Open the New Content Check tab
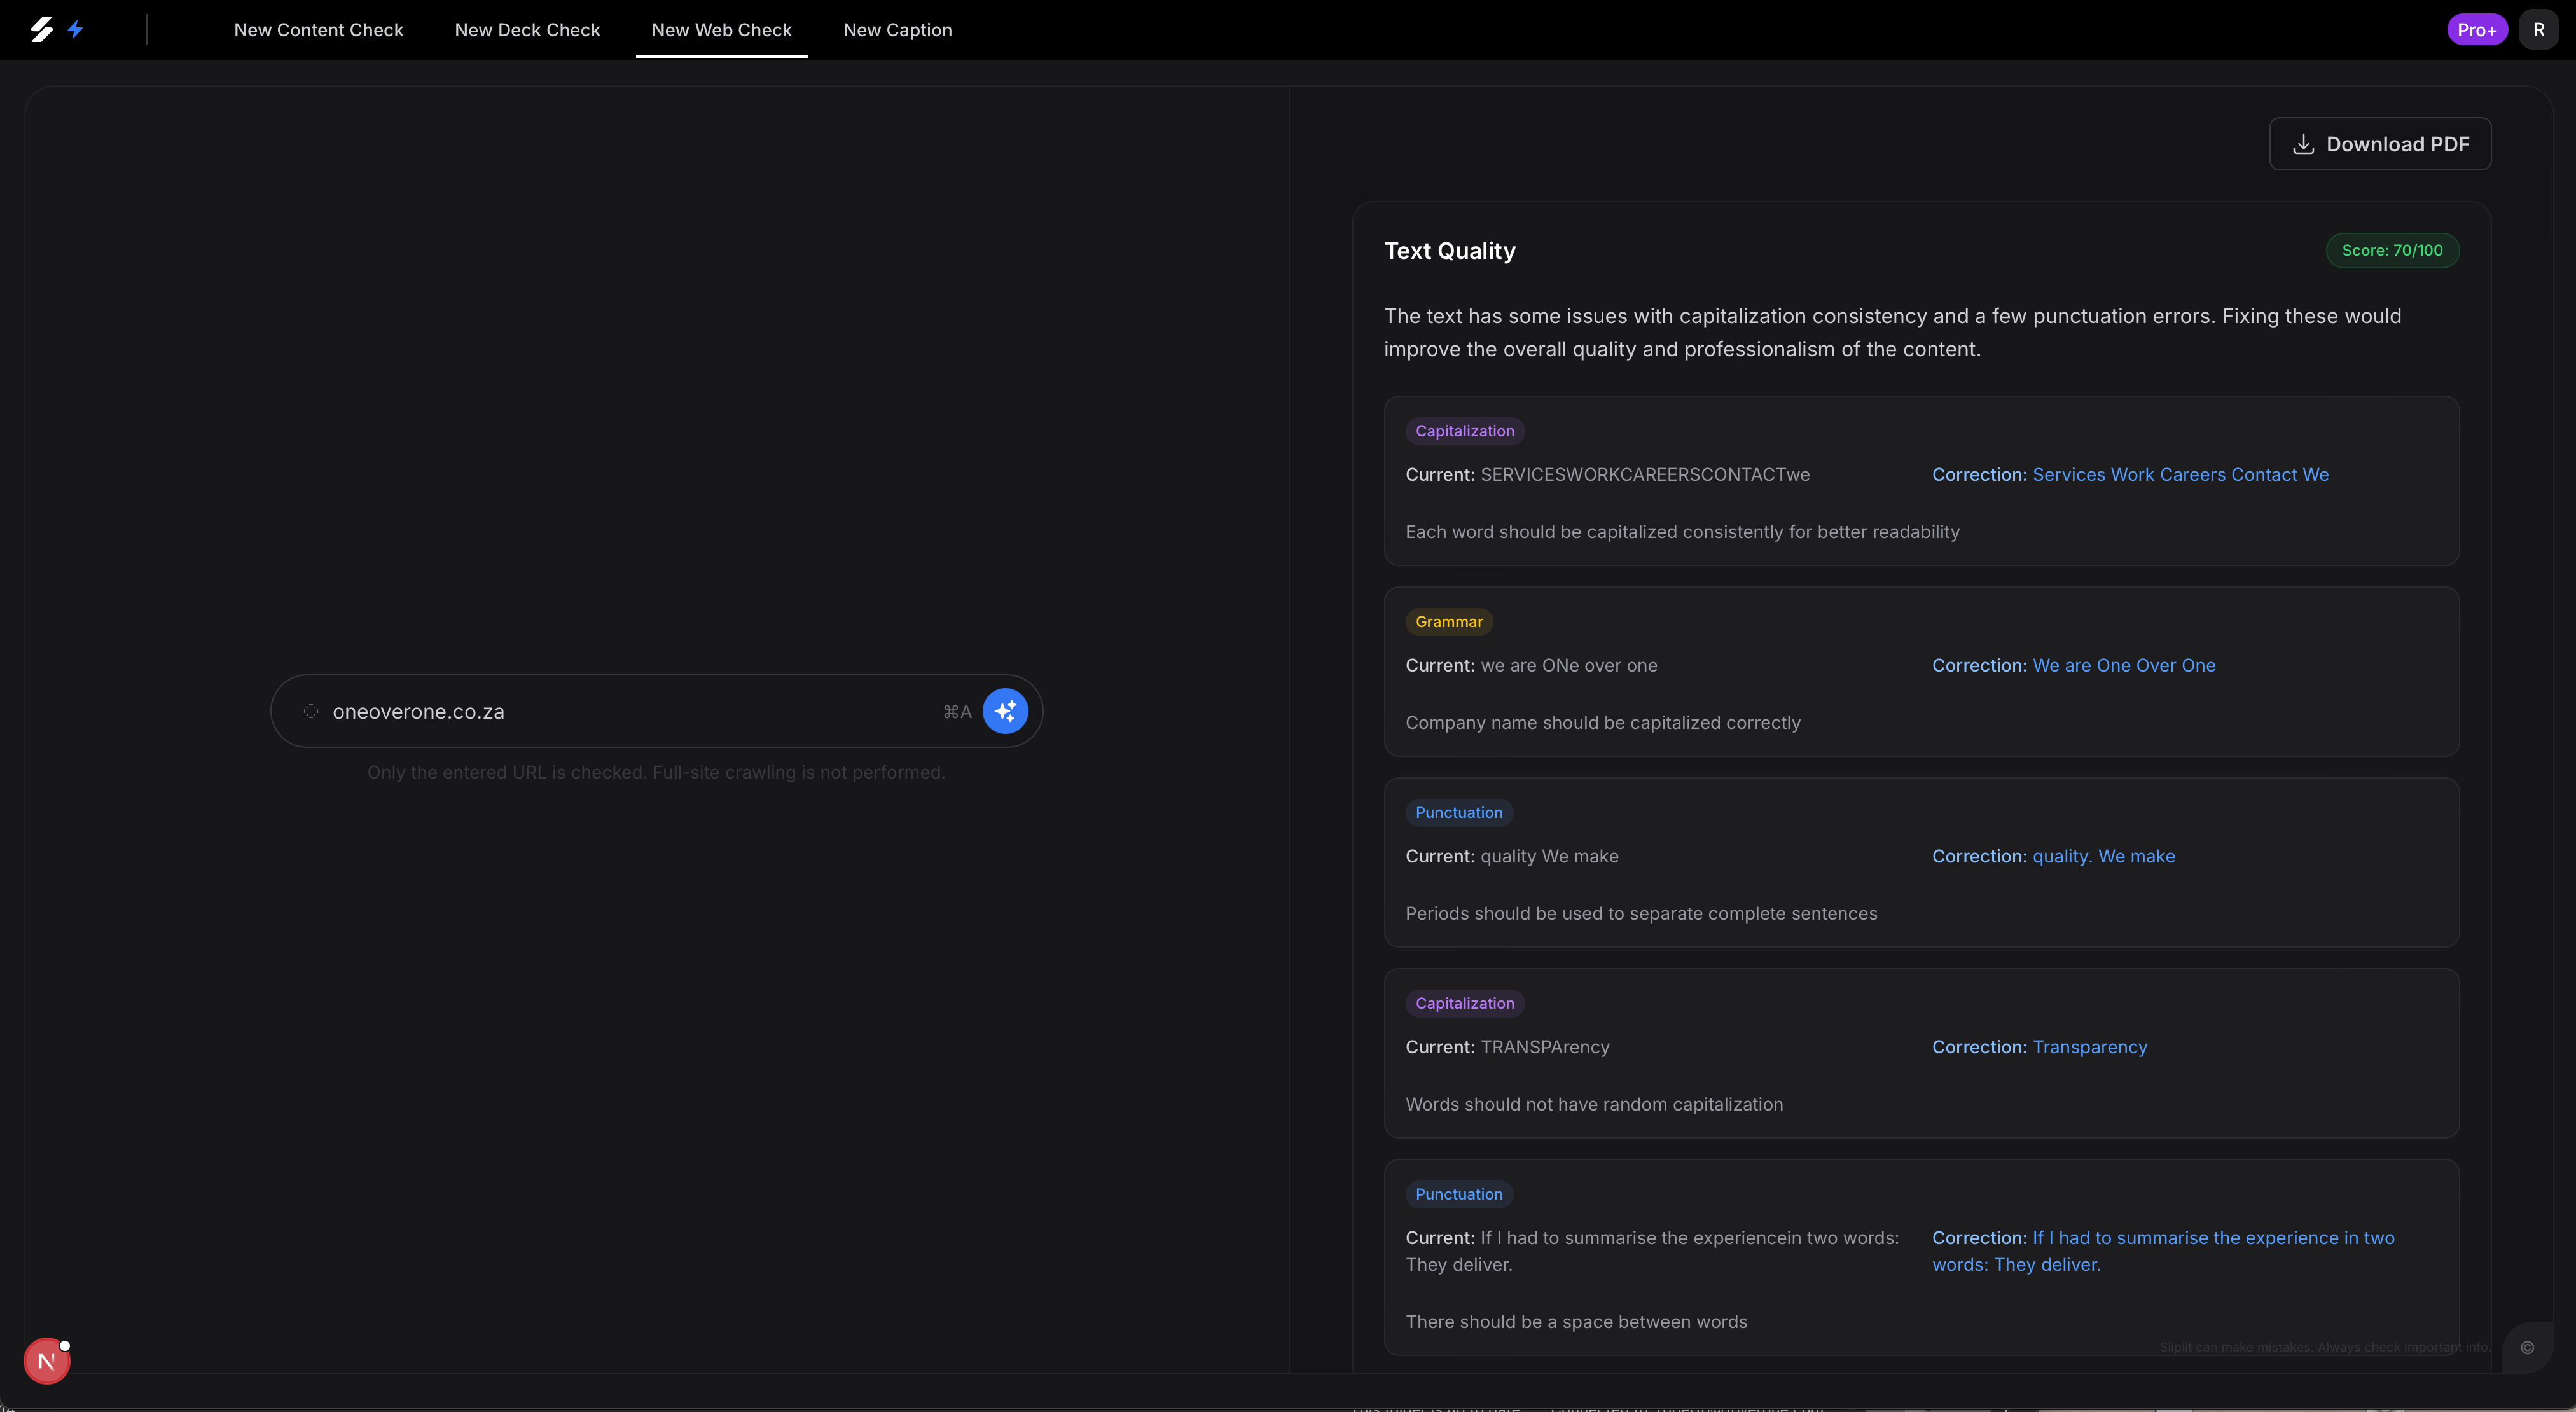2576x1412 pixels. tap(318, 30)
